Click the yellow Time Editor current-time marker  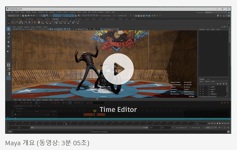pos(95,111)
